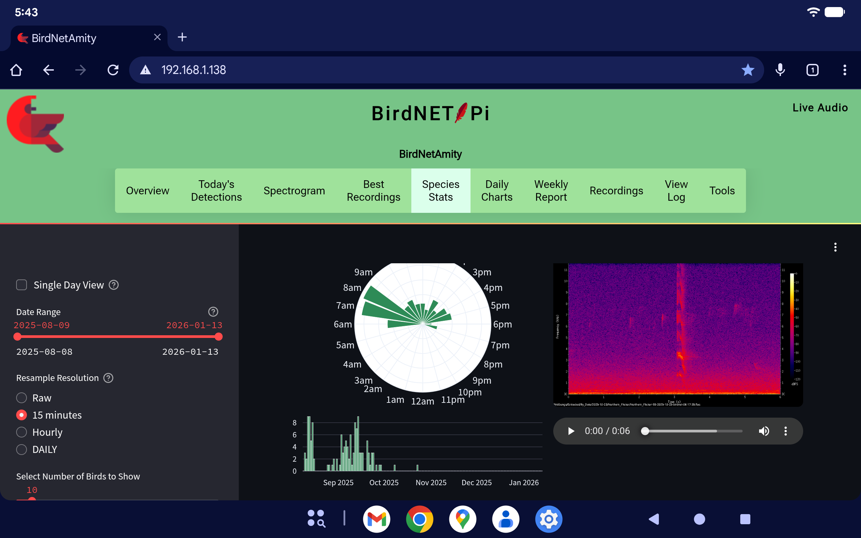The image size is (861, 538).
Task: Open the Live Audio link
Action: (820, 108)
